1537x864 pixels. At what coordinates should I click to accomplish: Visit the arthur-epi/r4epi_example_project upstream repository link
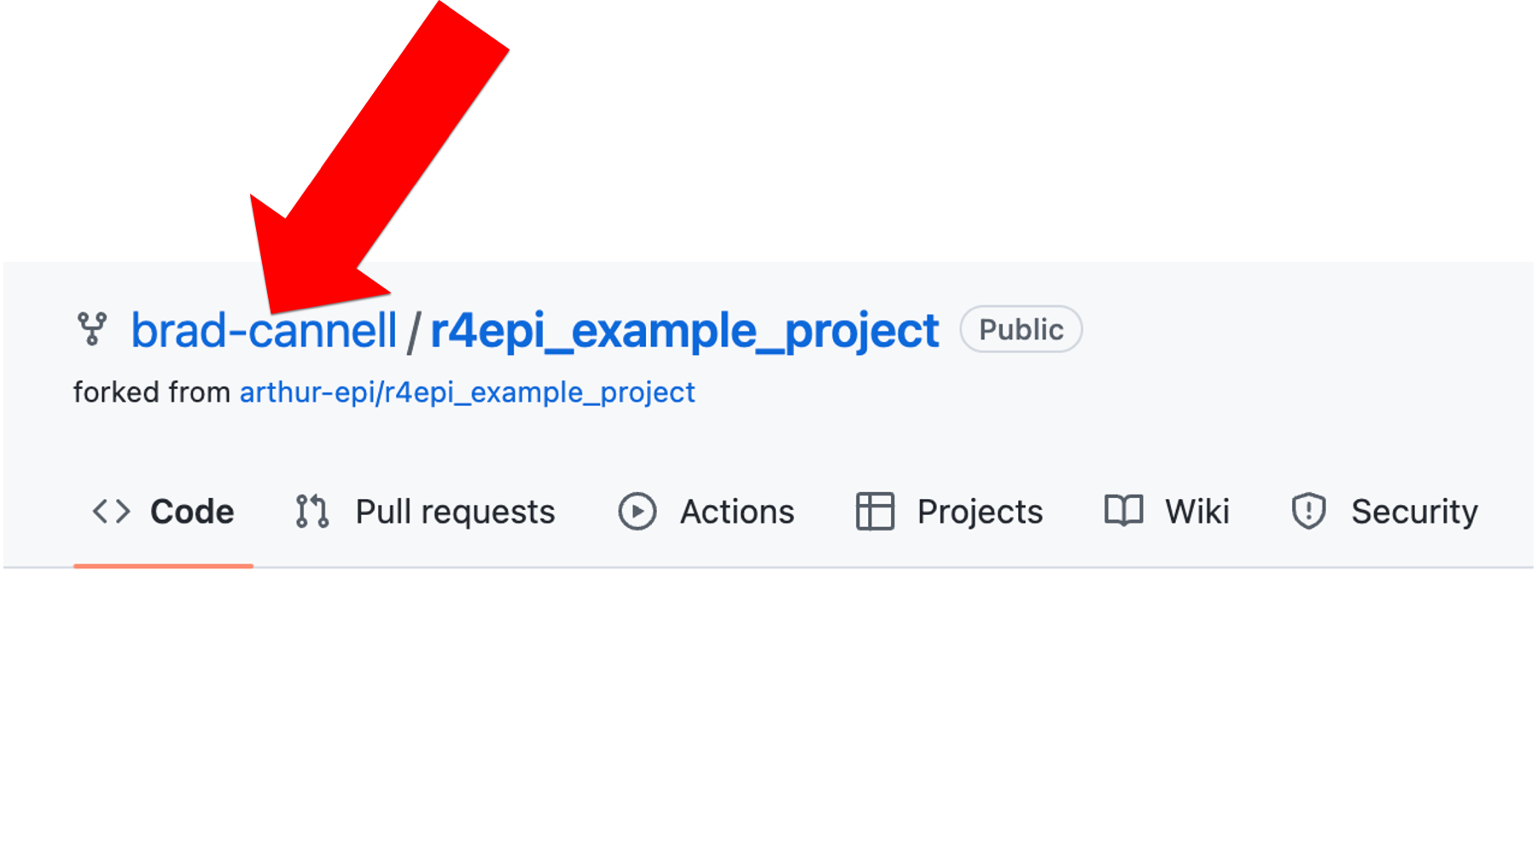click(468, 392)
